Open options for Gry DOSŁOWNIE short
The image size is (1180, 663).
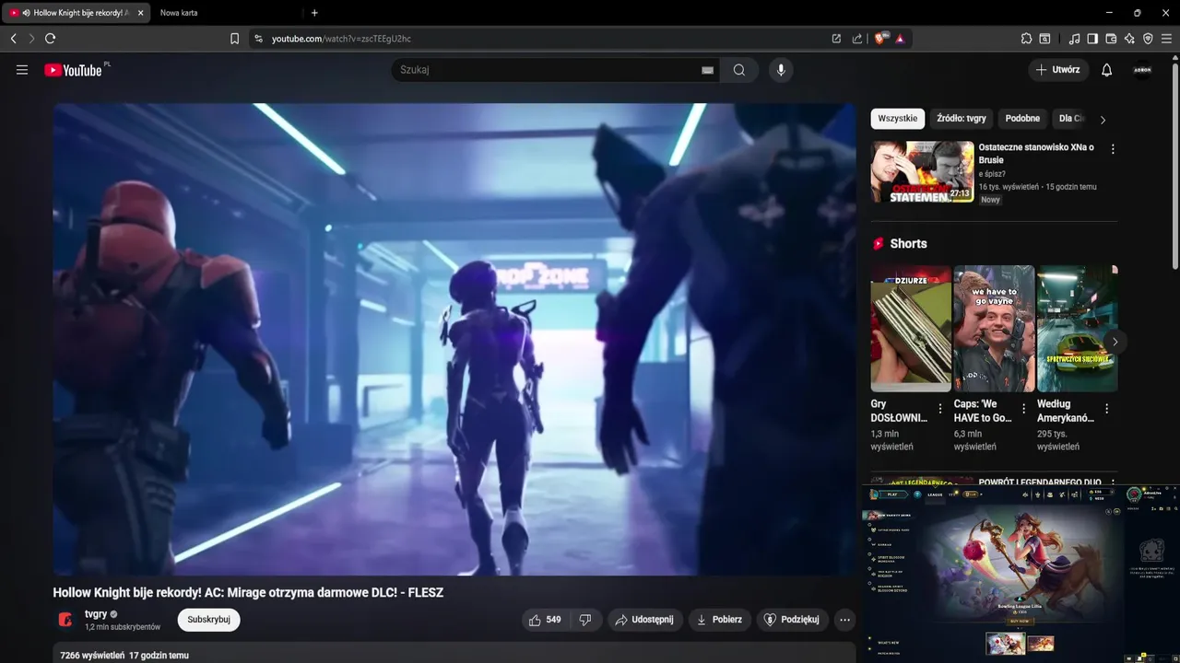point(940,409)
